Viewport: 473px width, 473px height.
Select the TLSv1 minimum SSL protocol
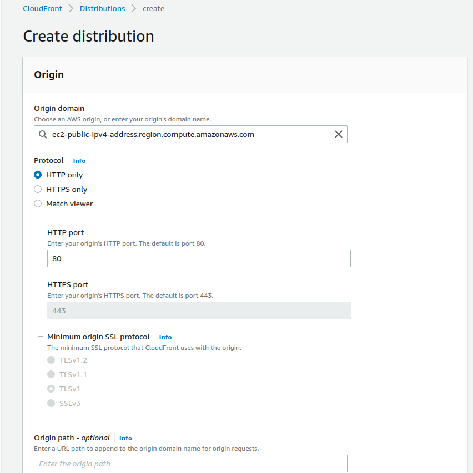coord(51,389)
